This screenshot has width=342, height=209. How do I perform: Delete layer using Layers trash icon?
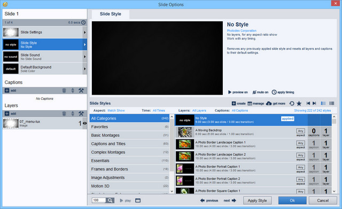click(x=64, y=113)
